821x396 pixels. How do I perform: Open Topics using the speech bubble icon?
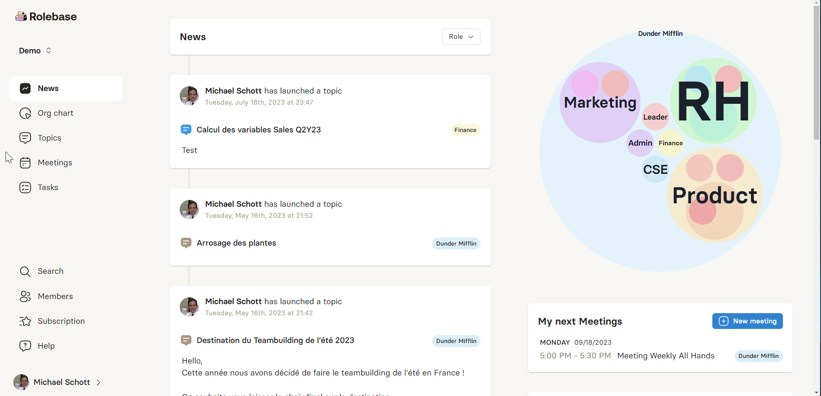(25, 138)
